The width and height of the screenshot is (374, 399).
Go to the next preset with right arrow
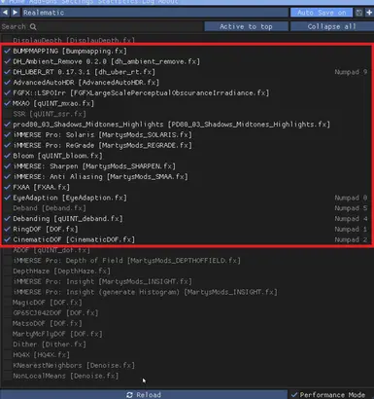point(16,13)
